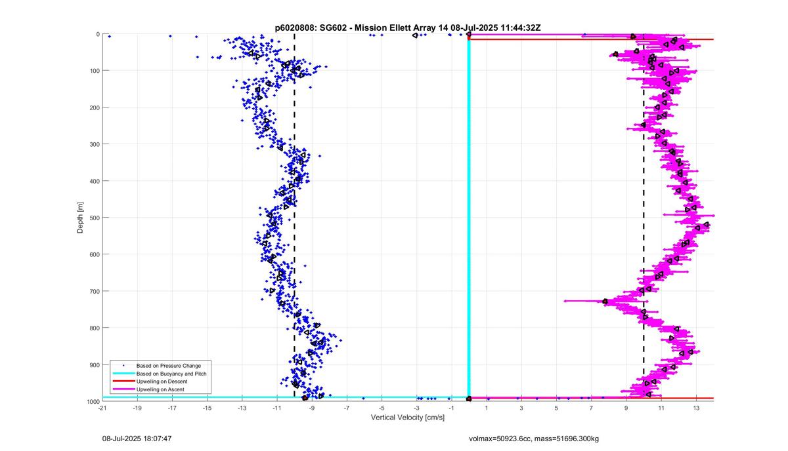Select legend entry "Based on Buoyancy and Pitch"
The height and width of the screenshot is (451, 788).
tap(171, 373)
